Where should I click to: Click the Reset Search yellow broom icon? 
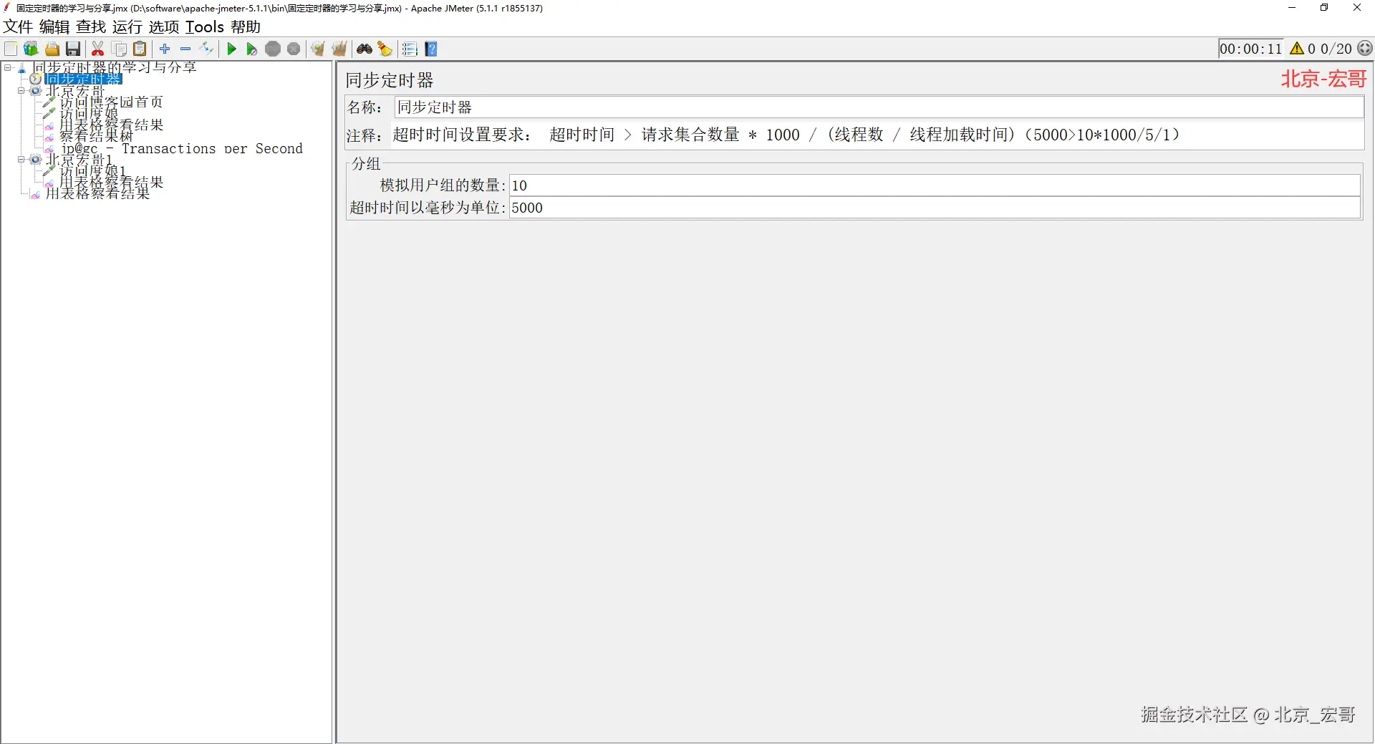[385, 49]
